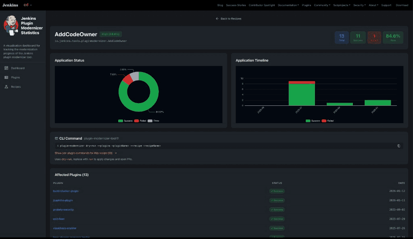Click the Plugins list icon in sidebar

pyautogui.click(x=6, y=78)
